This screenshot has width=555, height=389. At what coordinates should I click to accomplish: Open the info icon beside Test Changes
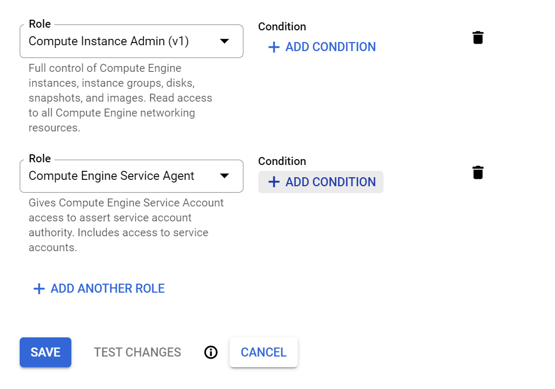click(x=211, y=352)
